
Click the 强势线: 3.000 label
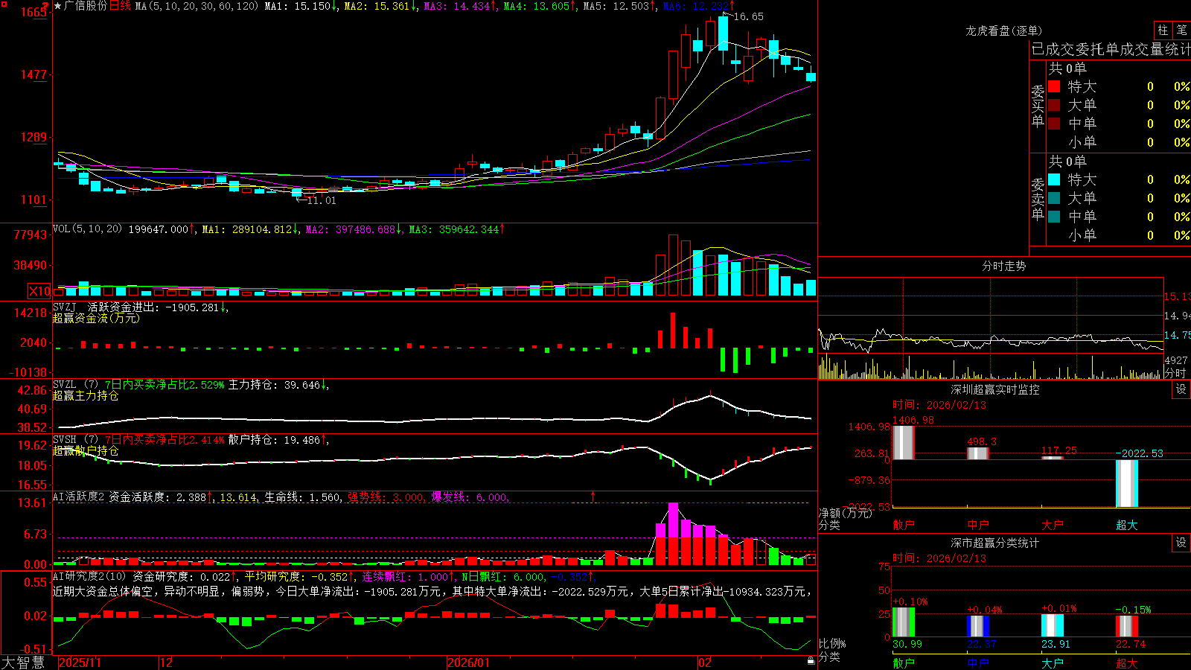[x=386, y=497]
